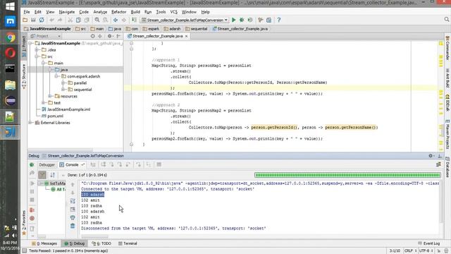This screenshot has height=254, width=451.
Task: Click the sequential breadcrumb in navigation bar
Action: (x=197, y=29)
